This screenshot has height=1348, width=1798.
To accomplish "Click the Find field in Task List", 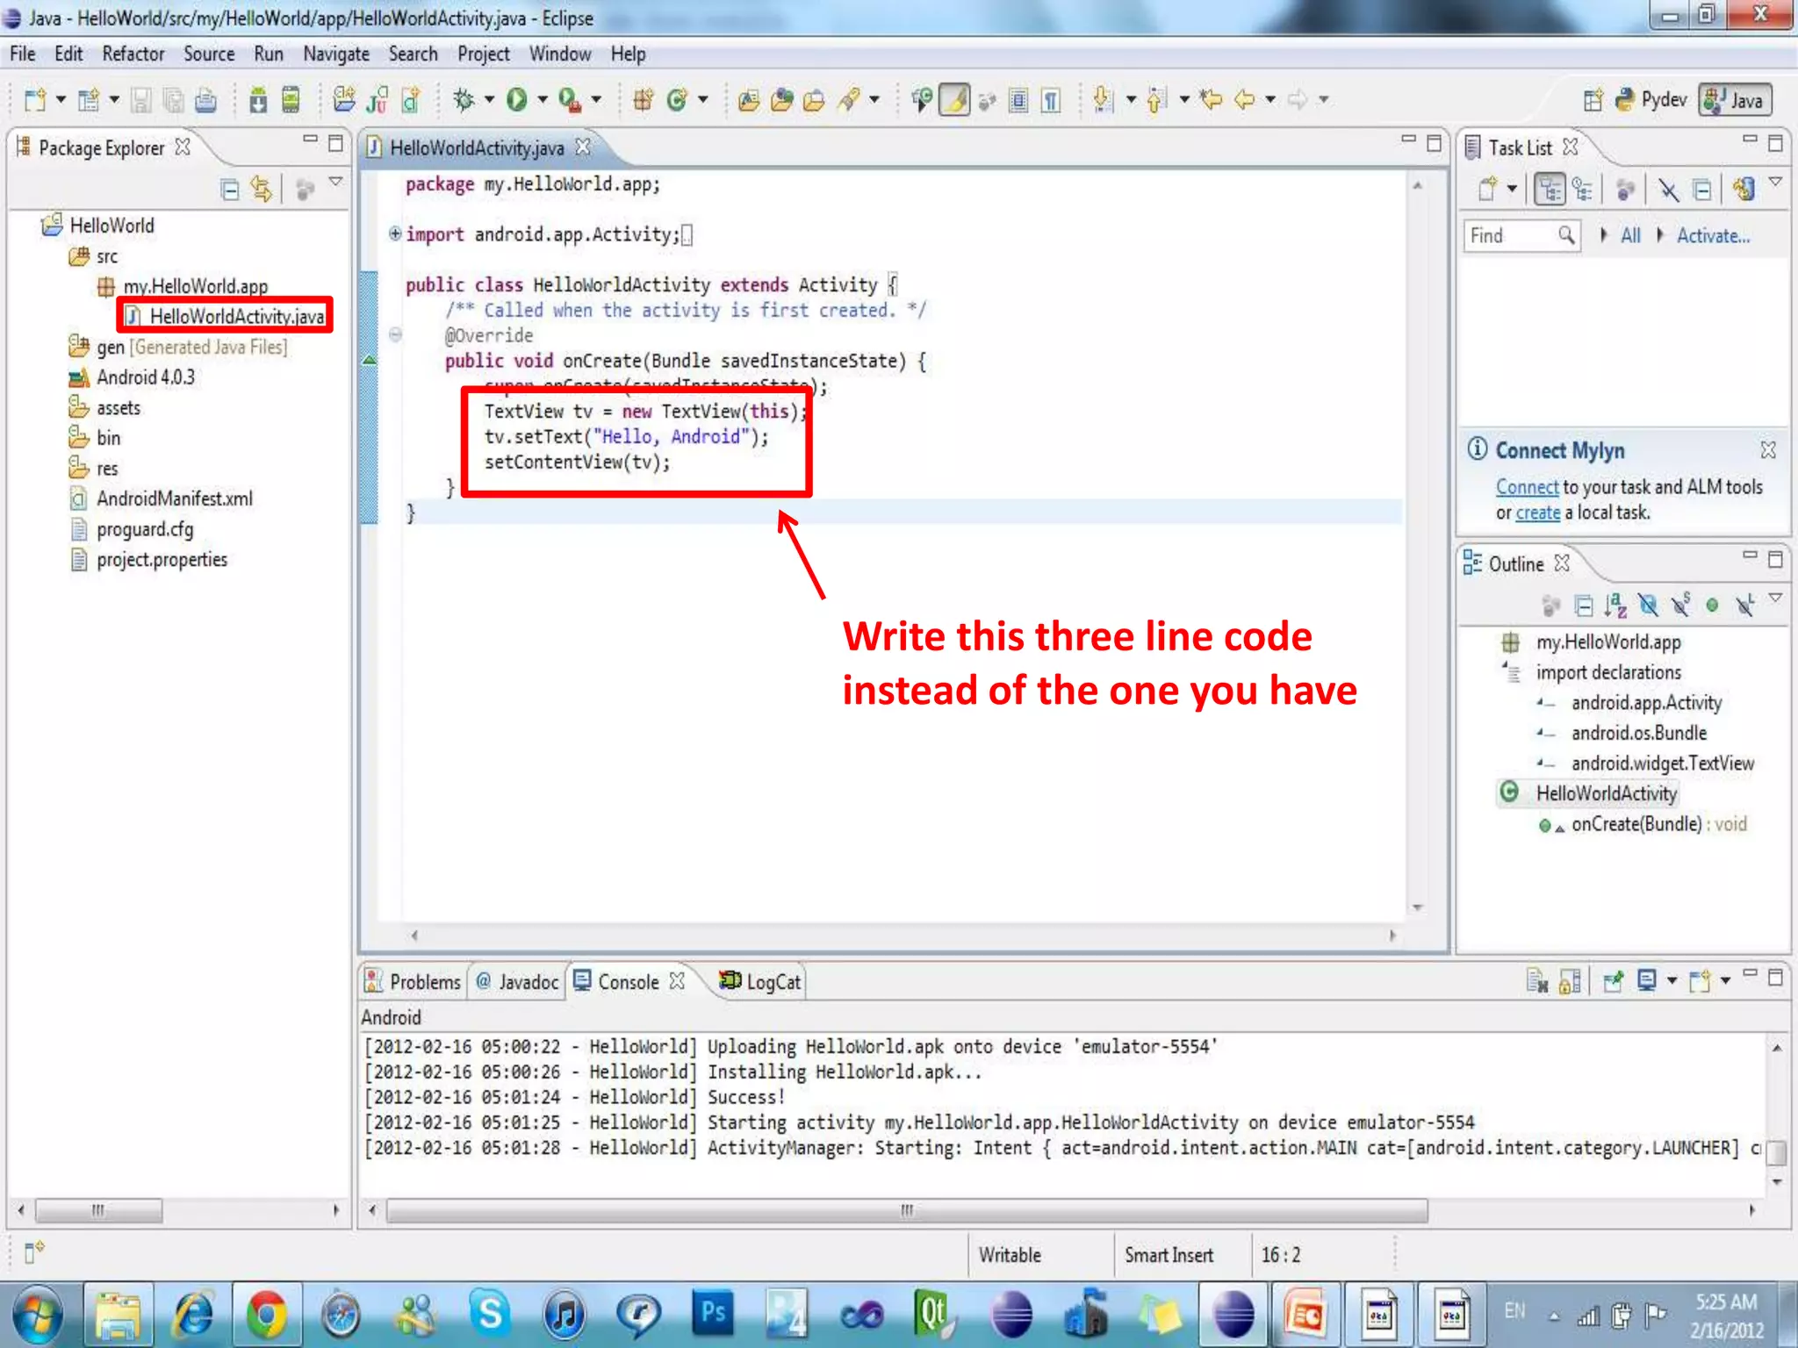I will [x=1522, y=235].
